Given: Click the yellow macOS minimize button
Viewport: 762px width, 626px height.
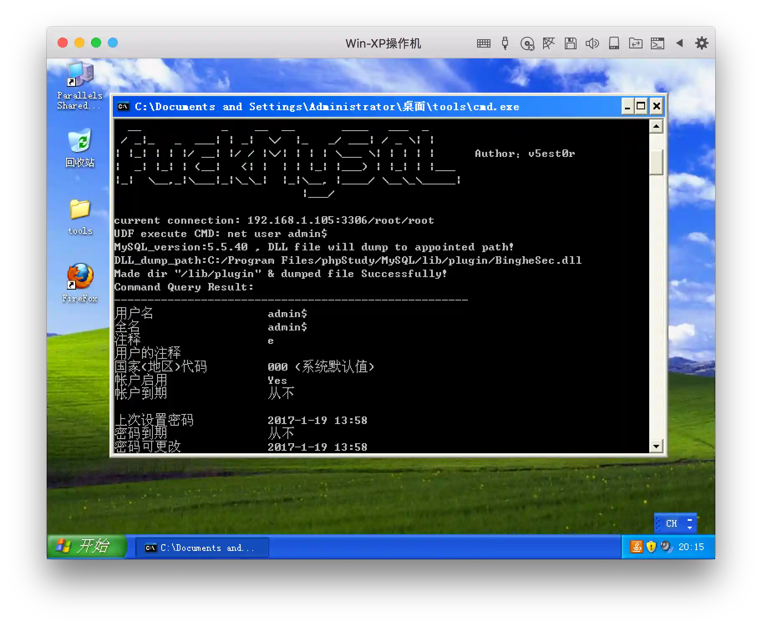Looking at the screenshot, I should [x=79, y=43].
